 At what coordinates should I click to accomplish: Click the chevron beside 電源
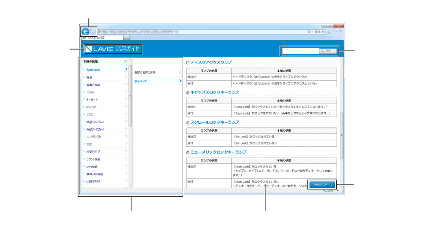(126, 77)
